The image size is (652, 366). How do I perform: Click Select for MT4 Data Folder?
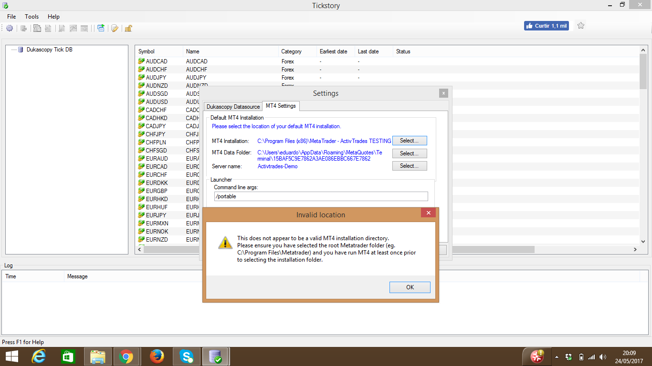pos(410,153)
